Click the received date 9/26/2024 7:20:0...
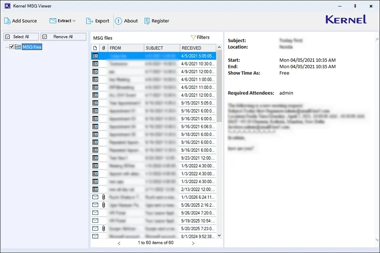 [198, 213]
